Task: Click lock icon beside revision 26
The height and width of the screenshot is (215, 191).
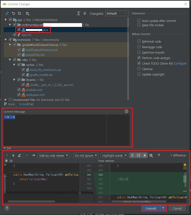Action: [x=6, y=160]
